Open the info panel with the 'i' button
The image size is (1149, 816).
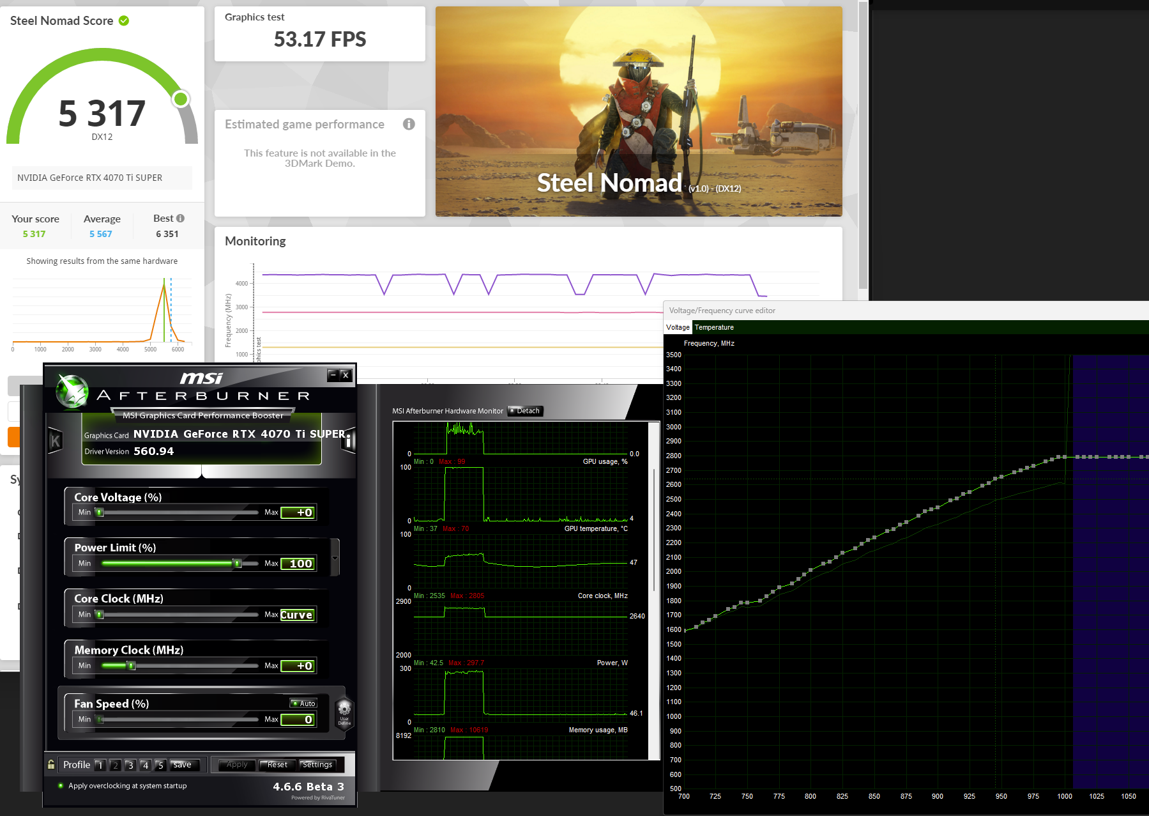coord(348,440)
